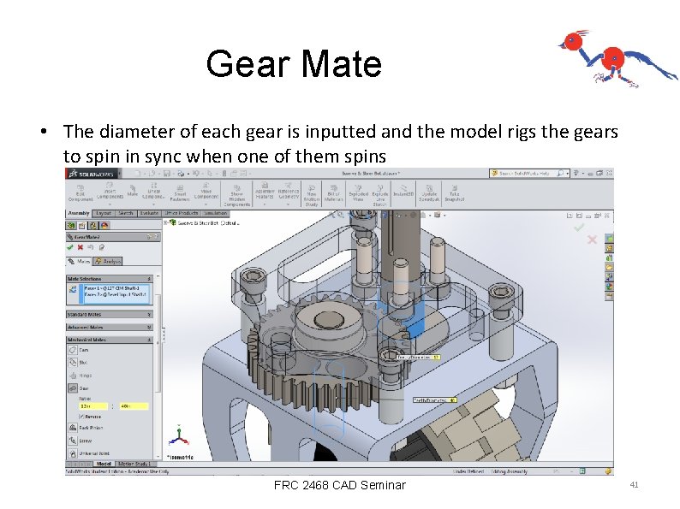Click the Insert Components tool
Screen dimensions: 680x509
point(110,191)
